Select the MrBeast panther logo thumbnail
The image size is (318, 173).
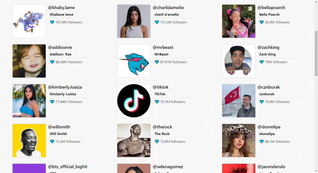[x=134, y=61]
